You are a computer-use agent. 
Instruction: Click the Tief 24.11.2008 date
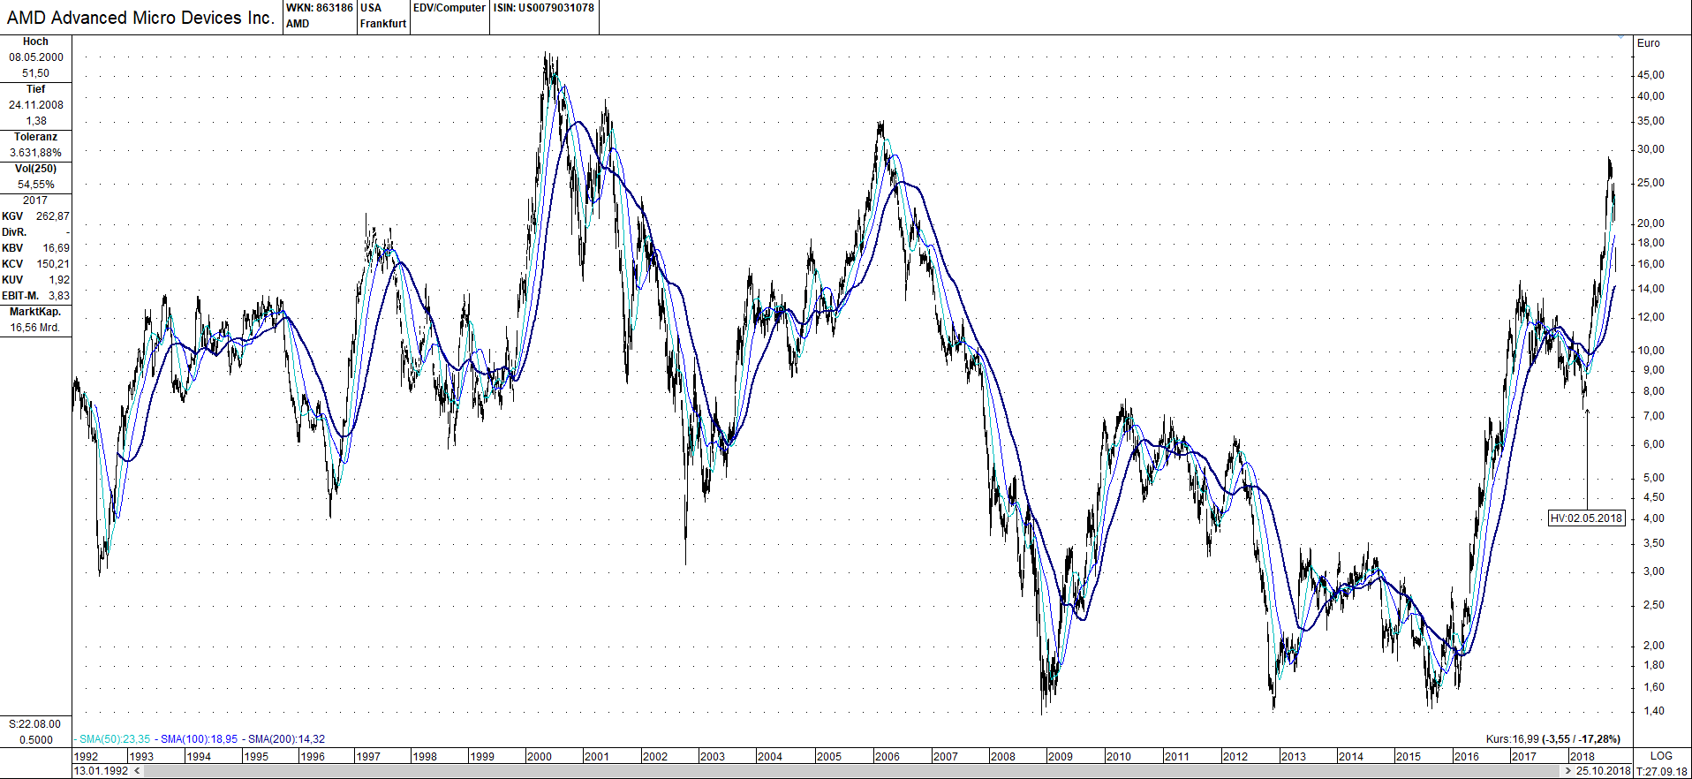36,105
